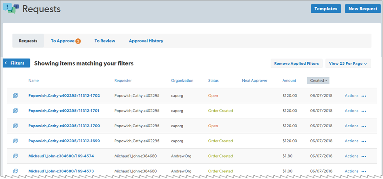Sort by the Name column header
The width and height of the screenshot is (383, 179).
tap(34, 80)
